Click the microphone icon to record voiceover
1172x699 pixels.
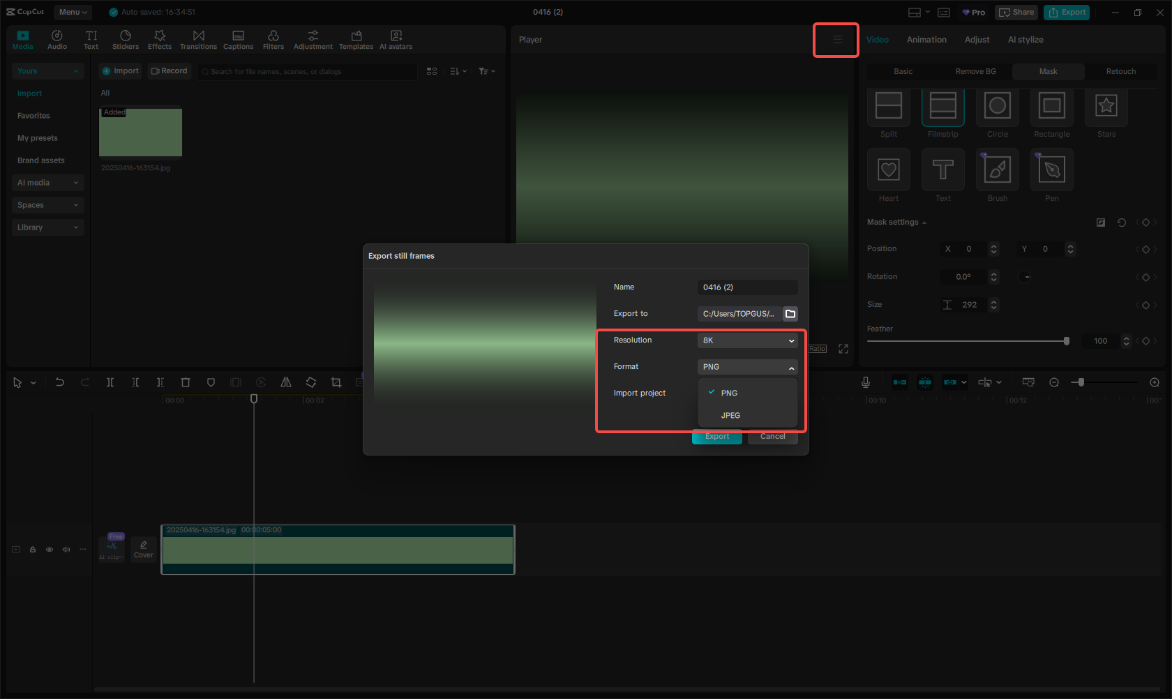(x=865, y=382)
